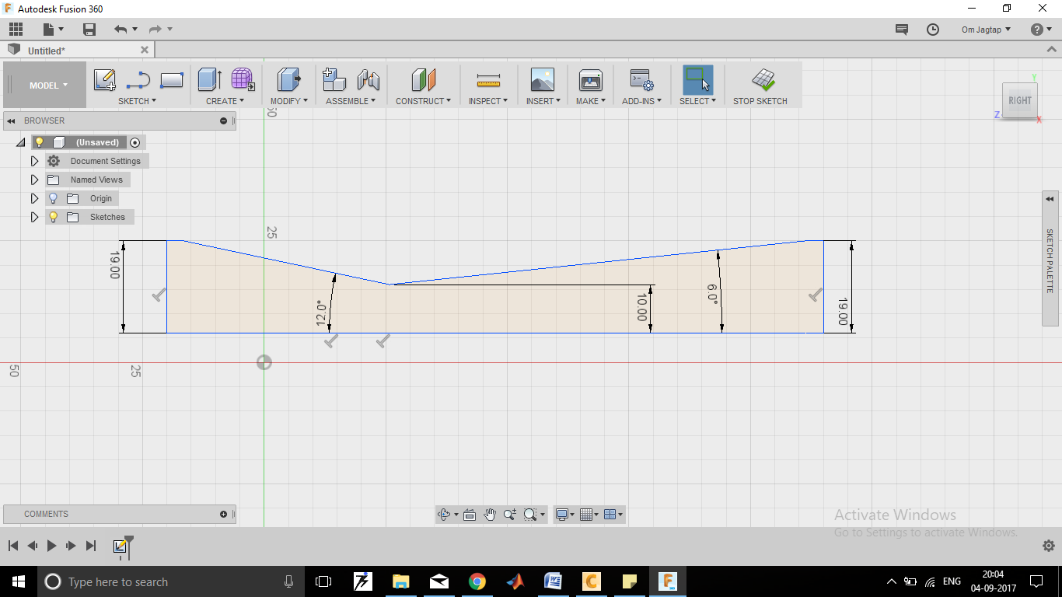Activate the Pan tool in navigation bar
1062x597 pixels.
(x=491, y=514)
